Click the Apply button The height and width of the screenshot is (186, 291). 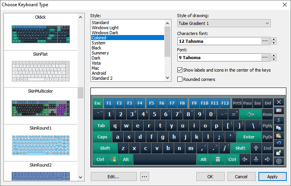272,177
